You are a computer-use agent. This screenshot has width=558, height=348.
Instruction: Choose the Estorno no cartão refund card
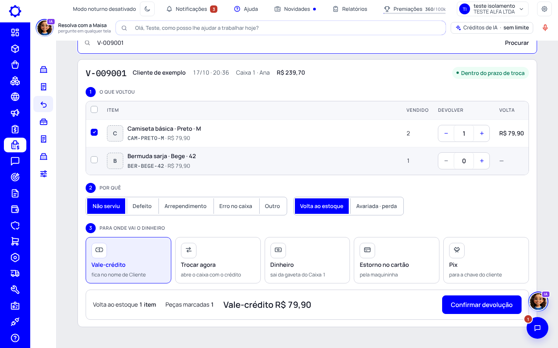pos(396,260)
